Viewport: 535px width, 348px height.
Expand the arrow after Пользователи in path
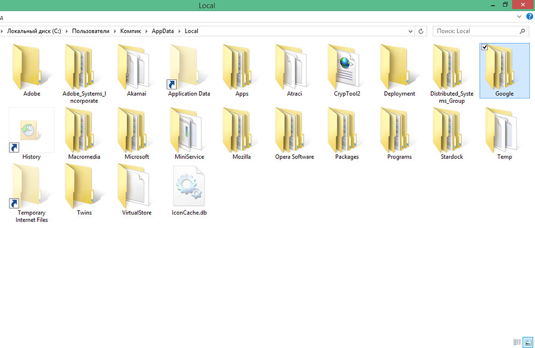coord(115,31)
